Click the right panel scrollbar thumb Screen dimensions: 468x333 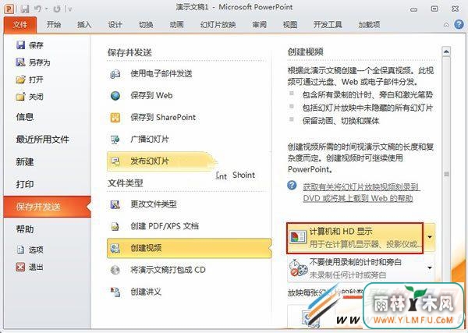pyautogui.click(x=446, y=174)
